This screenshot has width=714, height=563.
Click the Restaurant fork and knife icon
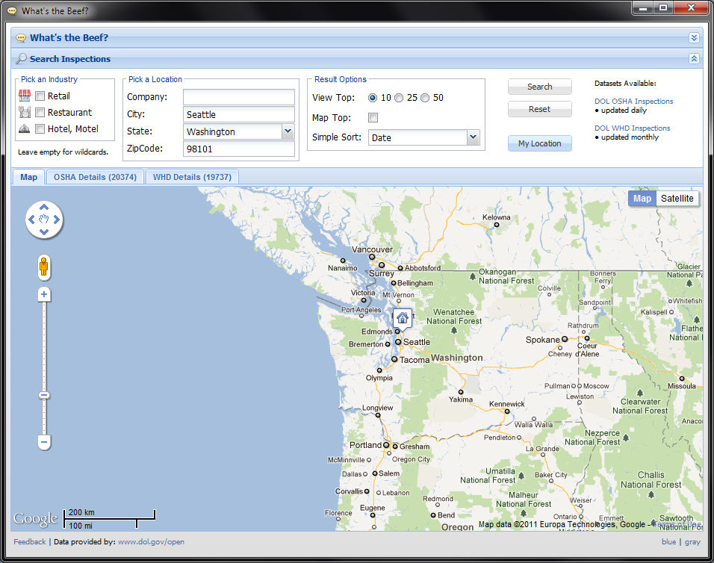[25, 112]
